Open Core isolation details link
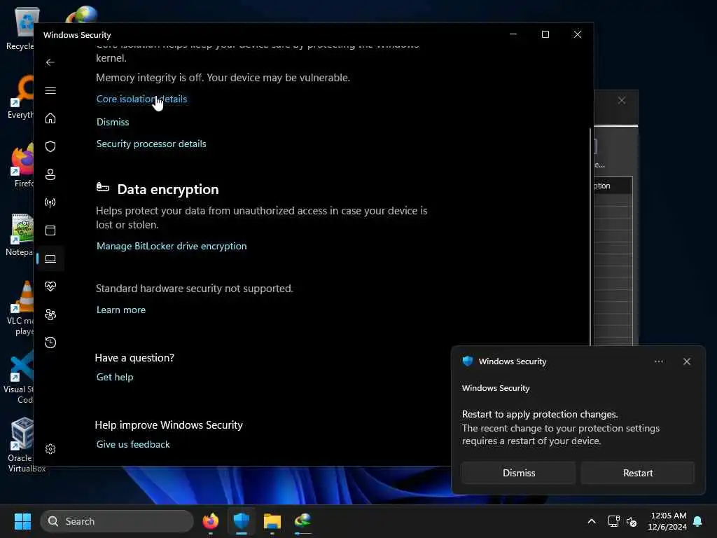 tap(141, 99)
